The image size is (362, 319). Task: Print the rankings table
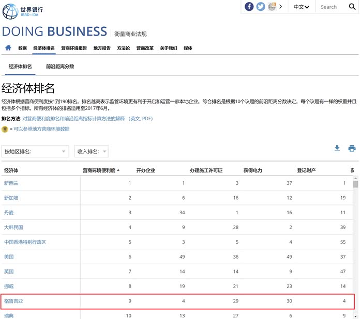352,148
